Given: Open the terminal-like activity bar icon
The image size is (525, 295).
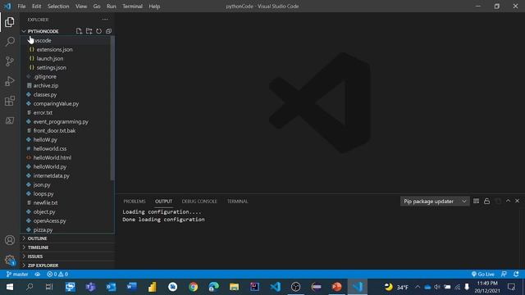Looking at the screenshot, I should 10,120.
